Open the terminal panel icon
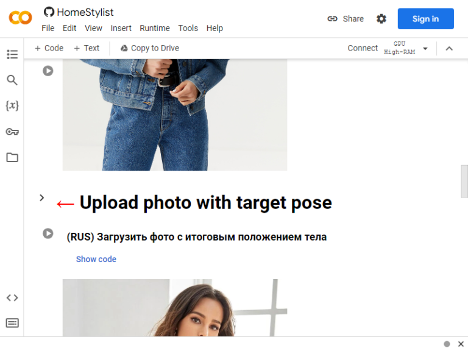 12,323
